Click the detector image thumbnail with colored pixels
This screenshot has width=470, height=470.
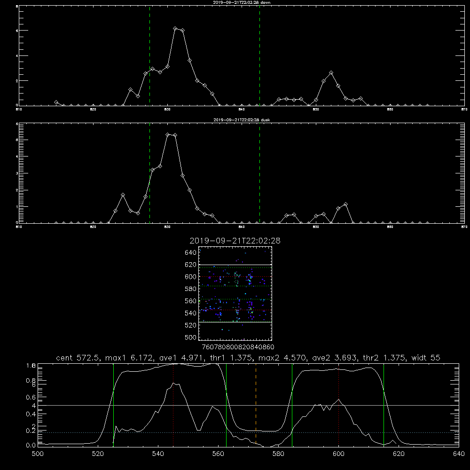[235, 293]
